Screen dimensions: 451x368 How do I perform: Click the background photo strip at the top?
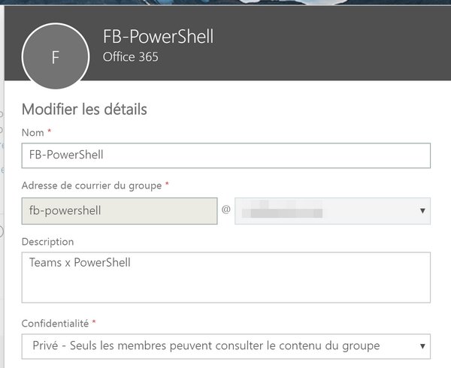[225, 4]
